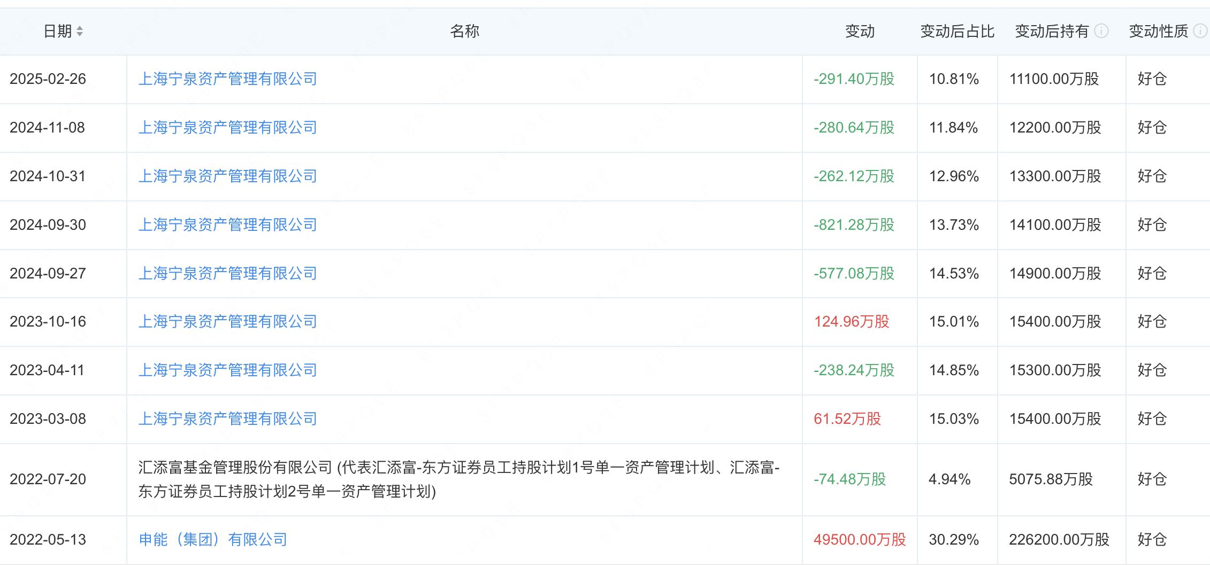Click percentage cell 4.94%
Viewport: 1210px width, 566px height.
point(949,479)
